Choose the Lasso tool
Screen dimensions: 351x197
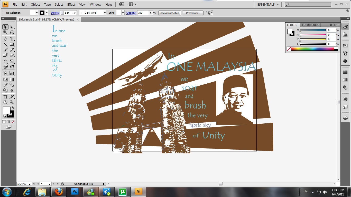(12, 33)
